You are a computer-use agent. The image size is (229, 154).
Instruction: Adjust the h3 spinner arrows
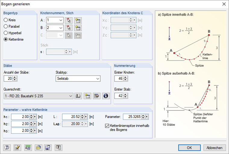tap(31, 130)
